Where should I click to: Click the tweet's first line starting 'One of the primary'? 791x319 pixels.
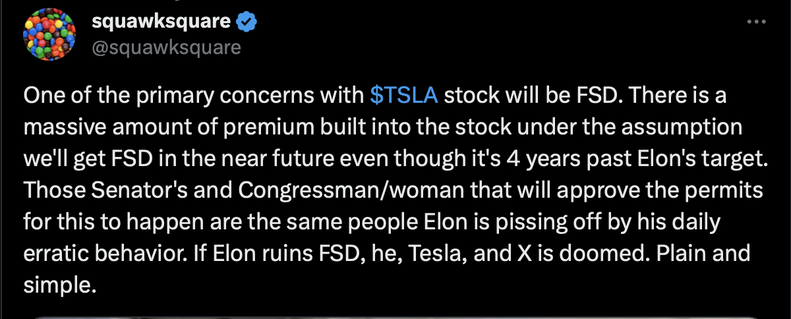374,95
